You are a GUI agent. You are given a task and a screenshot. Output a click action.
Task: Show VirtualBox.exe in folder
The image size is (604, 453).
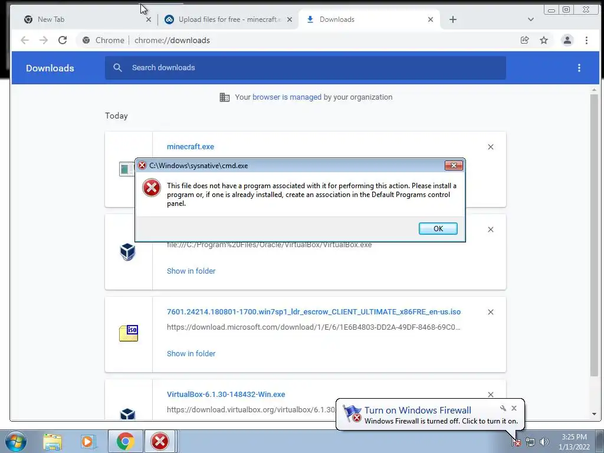(x=191, y=271)
